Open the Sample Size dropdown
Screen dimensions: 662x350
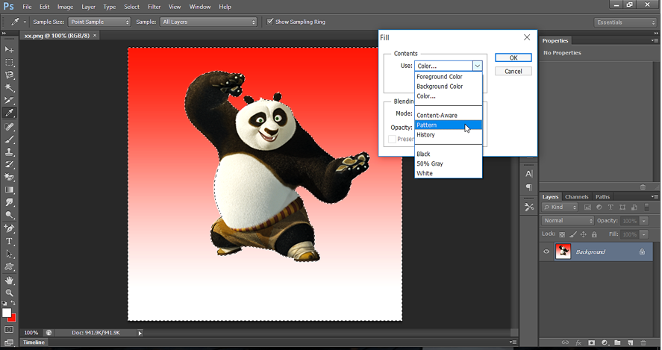click(99, 22)
